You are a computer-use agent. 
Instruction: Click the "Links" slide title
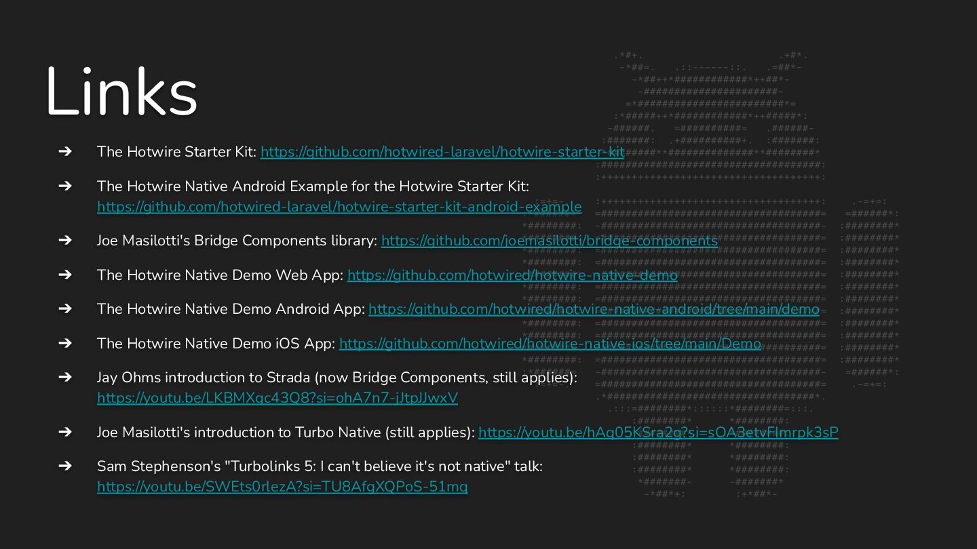click(x=121, y=93)
